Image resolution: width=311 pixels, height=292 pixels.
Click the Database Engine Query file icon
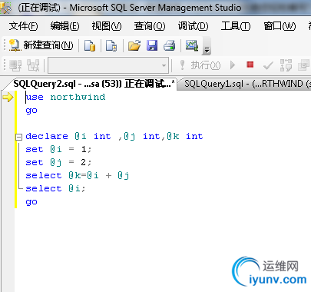[90, 45]
